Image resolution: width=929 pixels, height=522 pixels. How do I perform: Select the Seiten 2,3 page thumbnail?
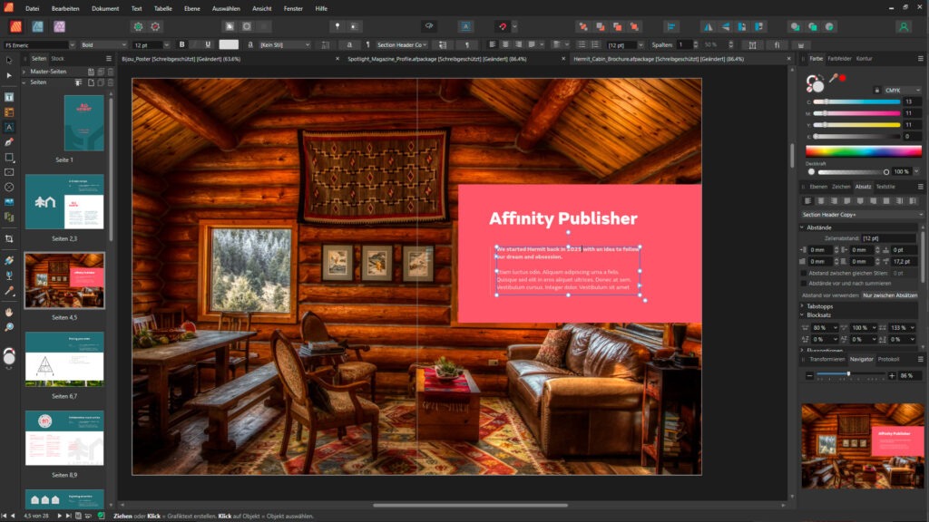click(x=64, y=202)
